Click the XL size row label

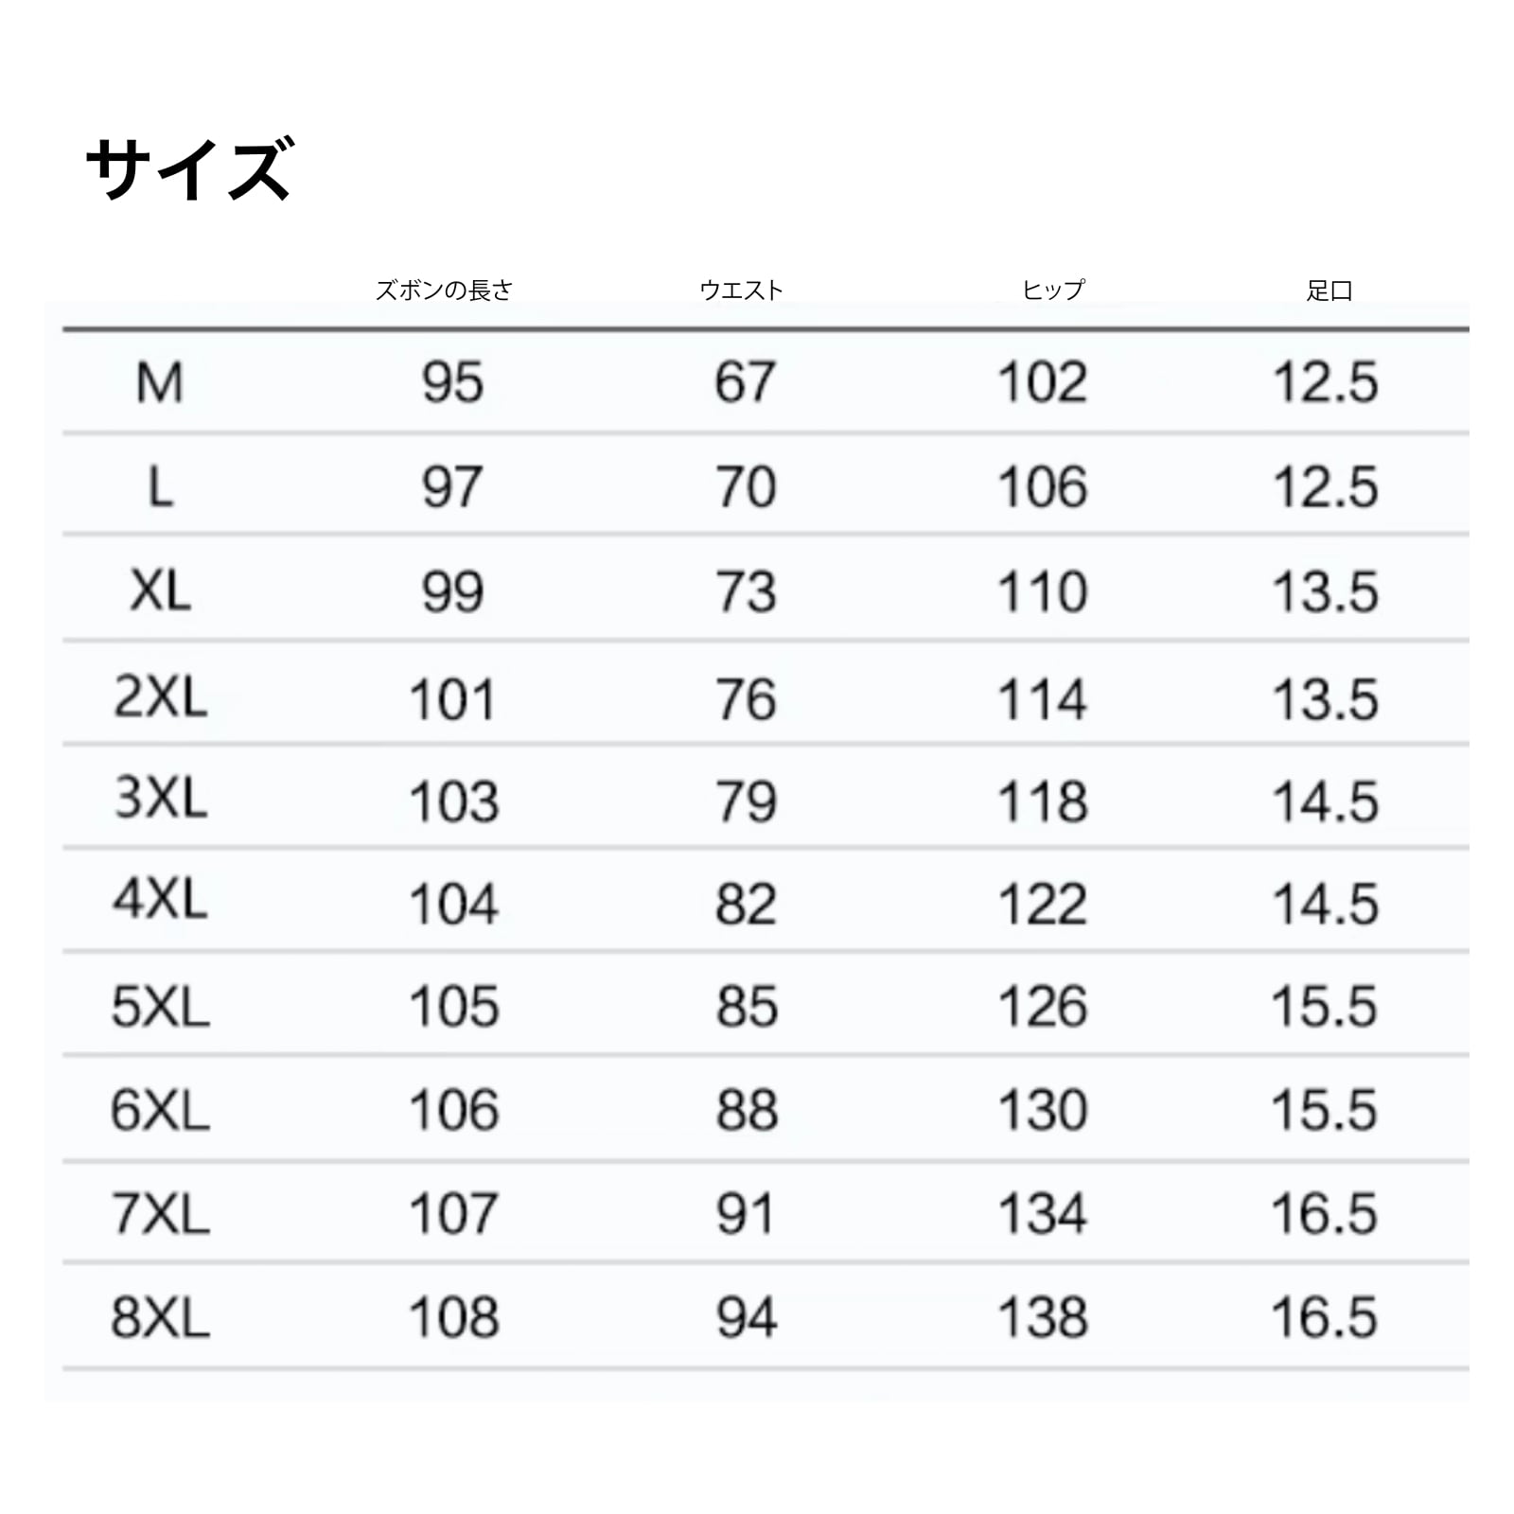pyautogui.click(x=160, y=592)
